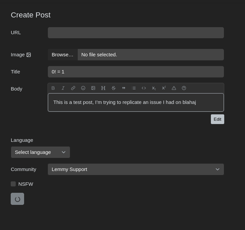The width and height of the screenshot is (245, 230).
Task: Open formatting help
Action: 184,88
